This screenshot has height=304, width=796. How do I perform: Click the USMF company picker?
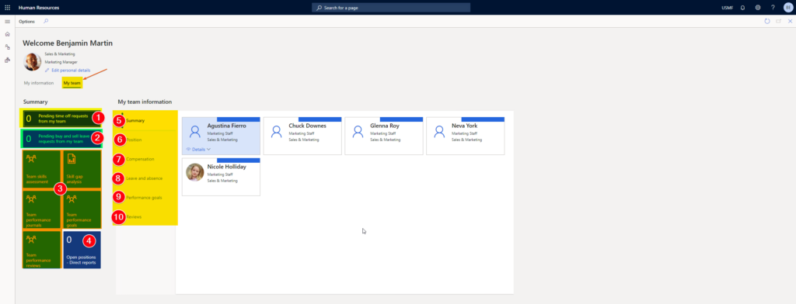[727, 8]
